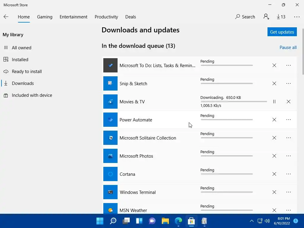The image size is (304, 228).
Task: Switch to the Gaming tab
Action: pyautogui.click(x=45, y=17)
